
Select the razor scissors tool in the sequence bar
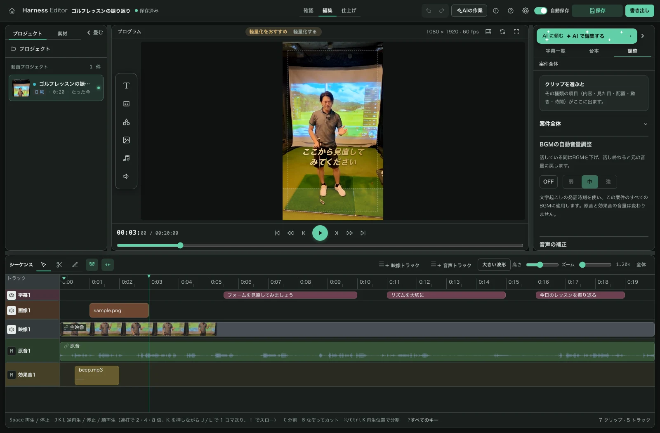[x=59, y=265]
